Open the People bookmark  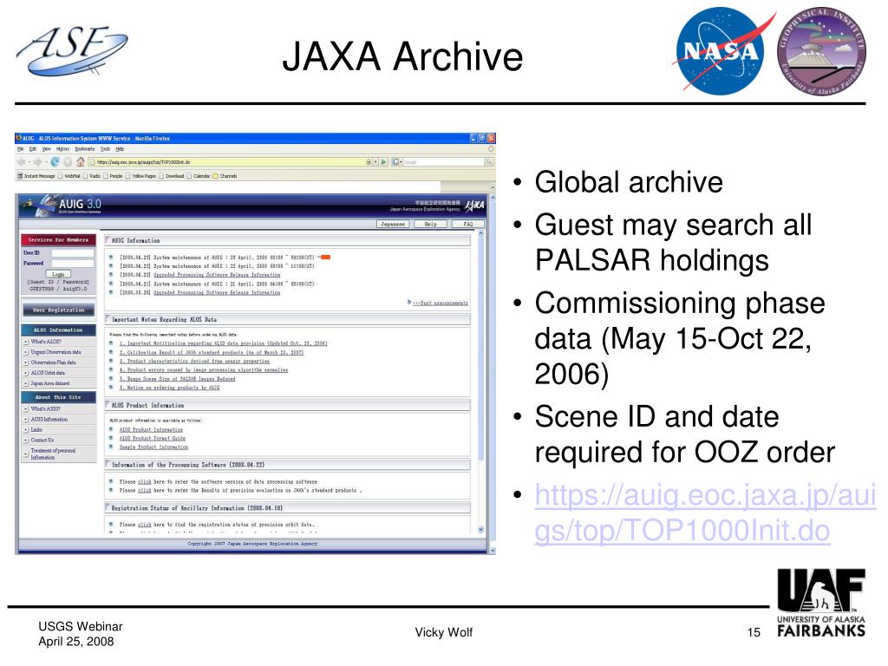click(113, 176)
